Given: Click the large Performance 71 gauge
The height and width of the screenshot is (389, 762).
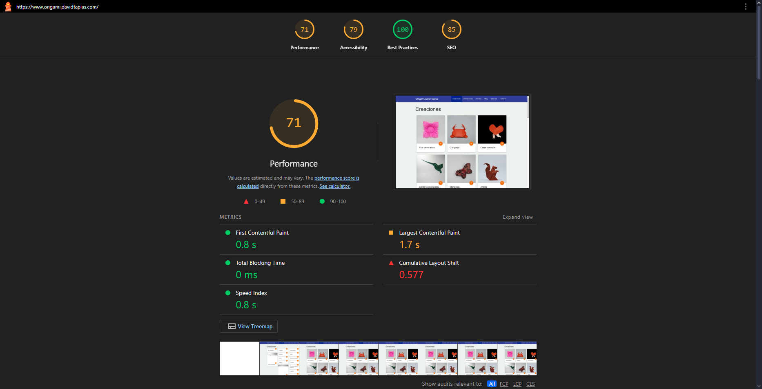Looking at the screenshot, I should pos(294,123).
